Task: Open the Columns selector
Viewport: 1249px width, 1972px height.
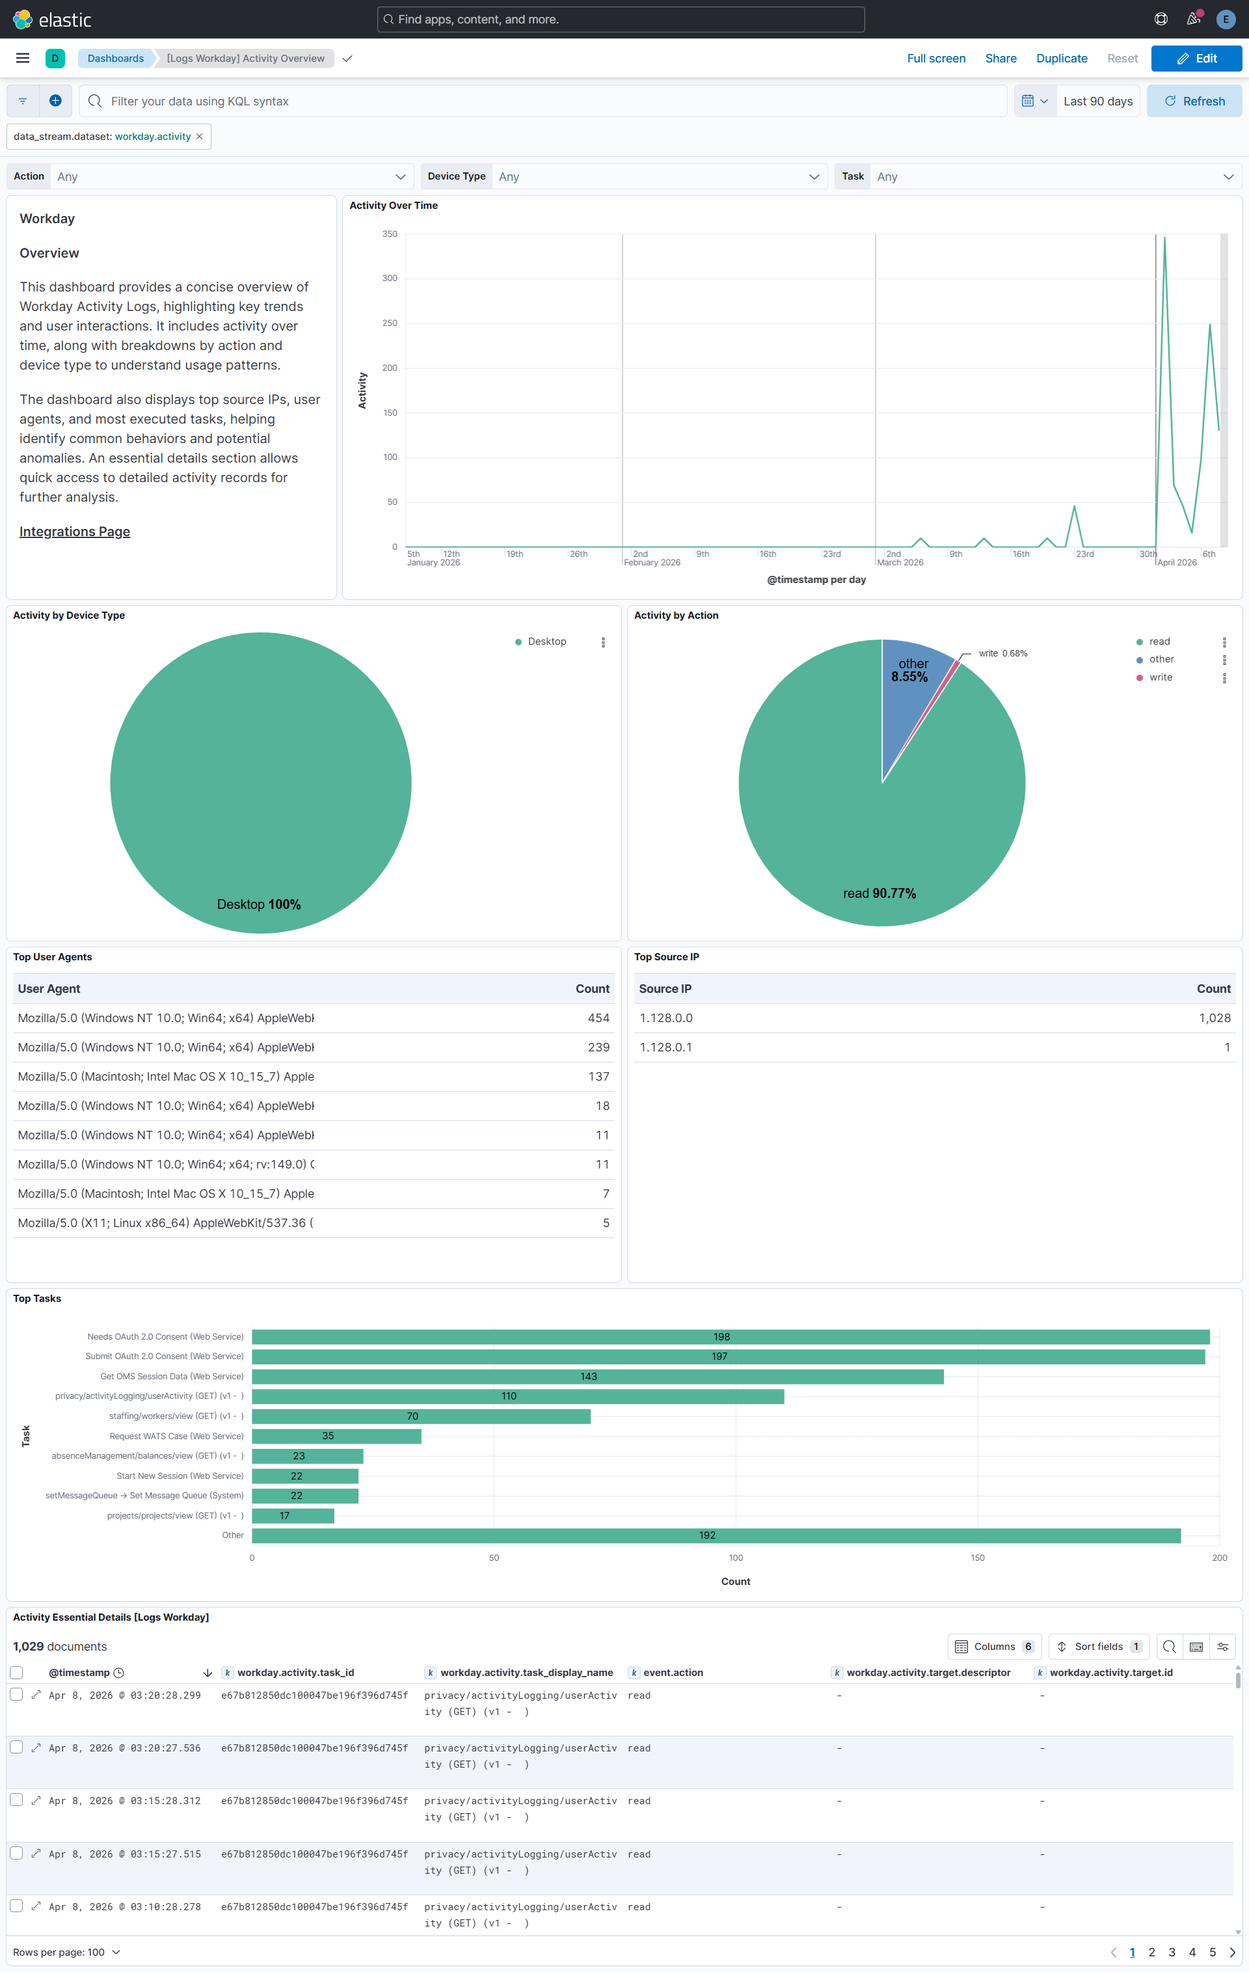Action: [994, 1646]
